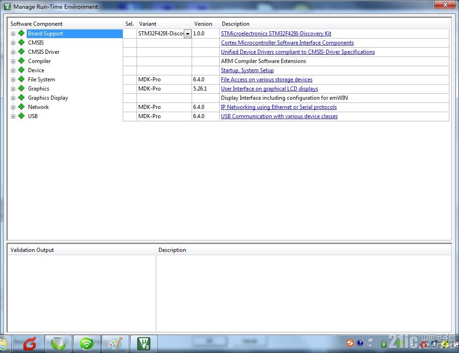Open the Unified Device Drivers CMSIS-Driver link
Image resolution: width=459 pixels, height=353 pixels.
(298, 52)
